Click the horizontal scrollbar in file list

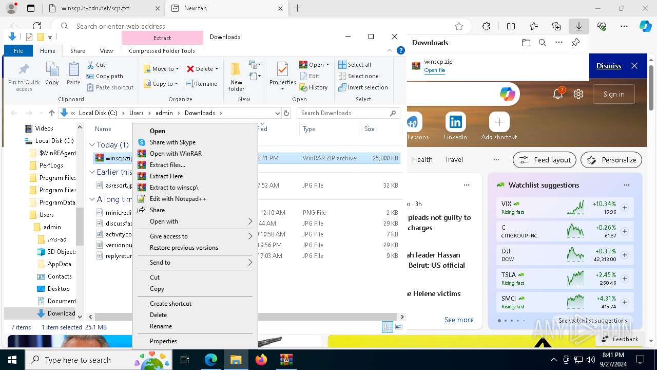coord(245,317)
